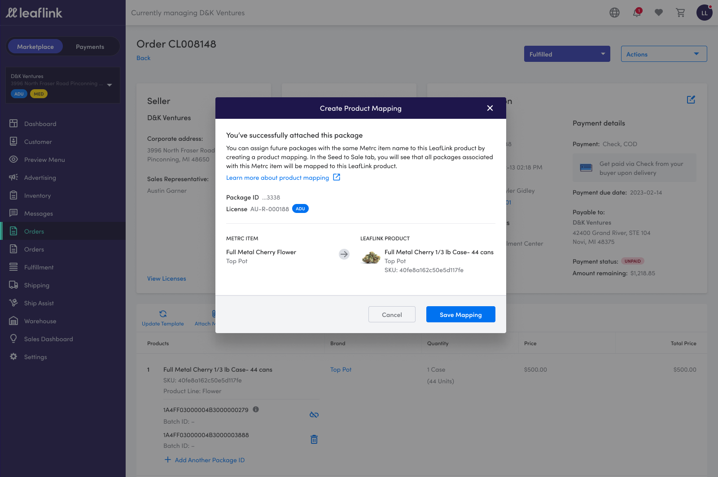
Task: Click the Update Template refresh icon
Action: (163, 314)
